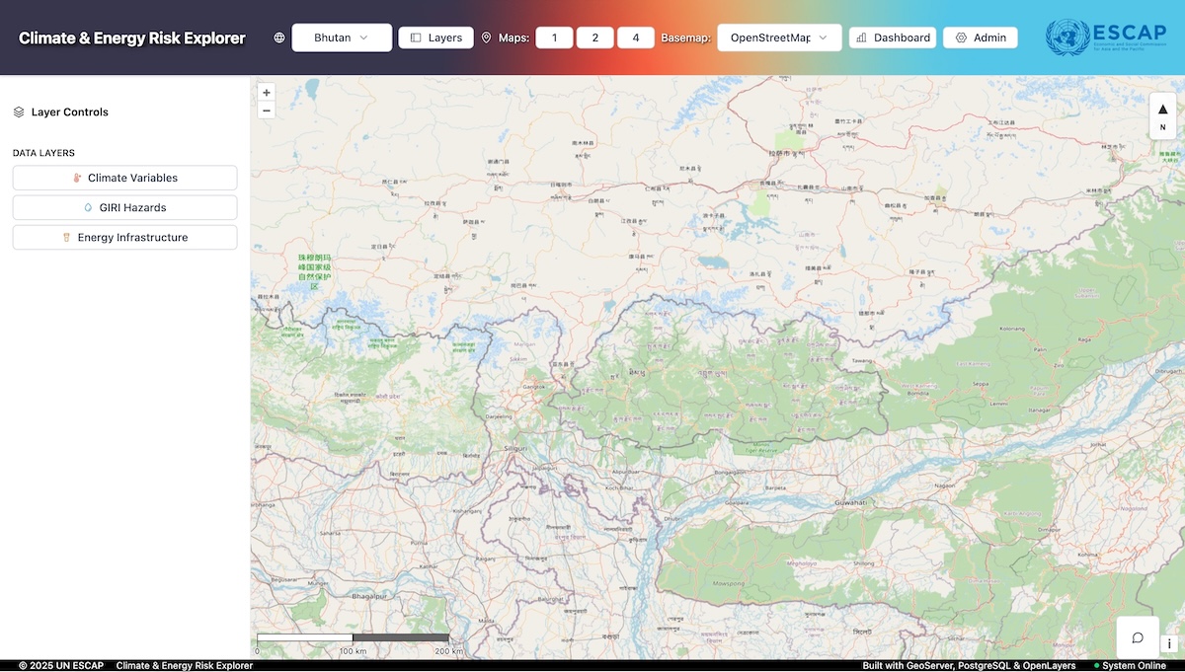Open the Dashboard view
1185x672 pixels.
(893, 37)
